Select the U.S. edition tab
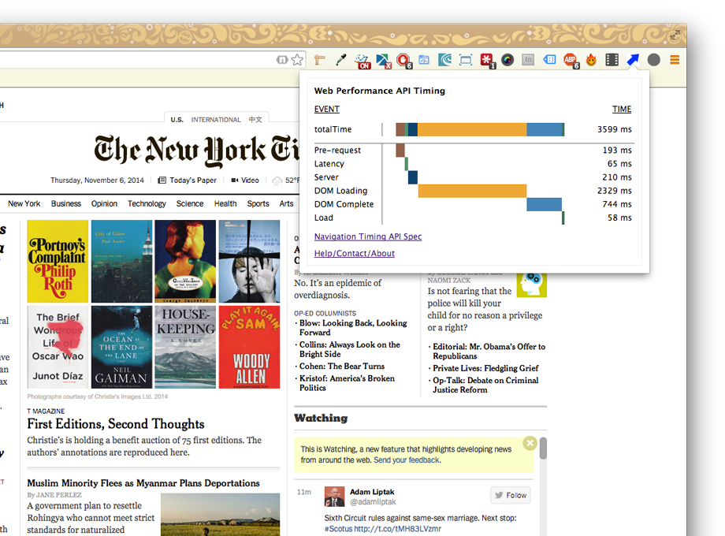This screenshot has height=536, width=725. coord(177,120)
